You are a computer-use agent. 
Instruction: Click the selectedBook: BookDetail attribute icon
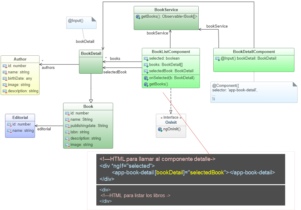click(146, 71)
